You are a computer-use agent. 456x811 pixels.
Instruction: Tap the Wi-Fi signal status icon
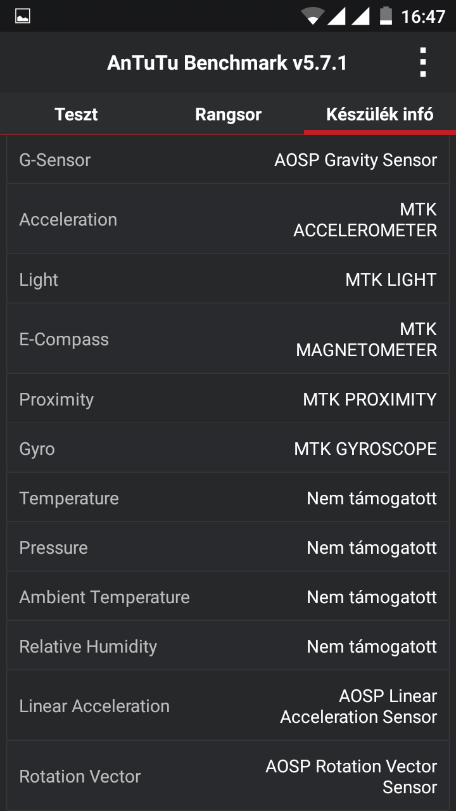click(x=312, y=16)
